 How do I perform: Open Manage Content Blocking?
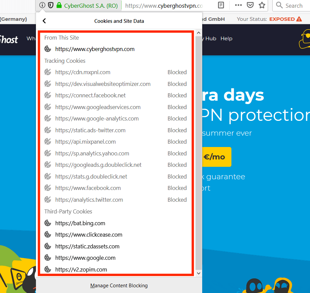[119, 286]
